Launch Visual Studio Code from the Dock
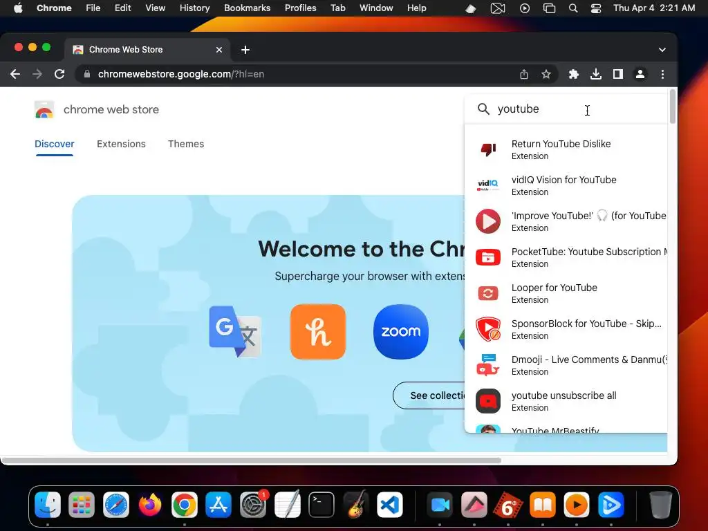The width and height of the screenshot is (708, 531). tap(390, 505)
